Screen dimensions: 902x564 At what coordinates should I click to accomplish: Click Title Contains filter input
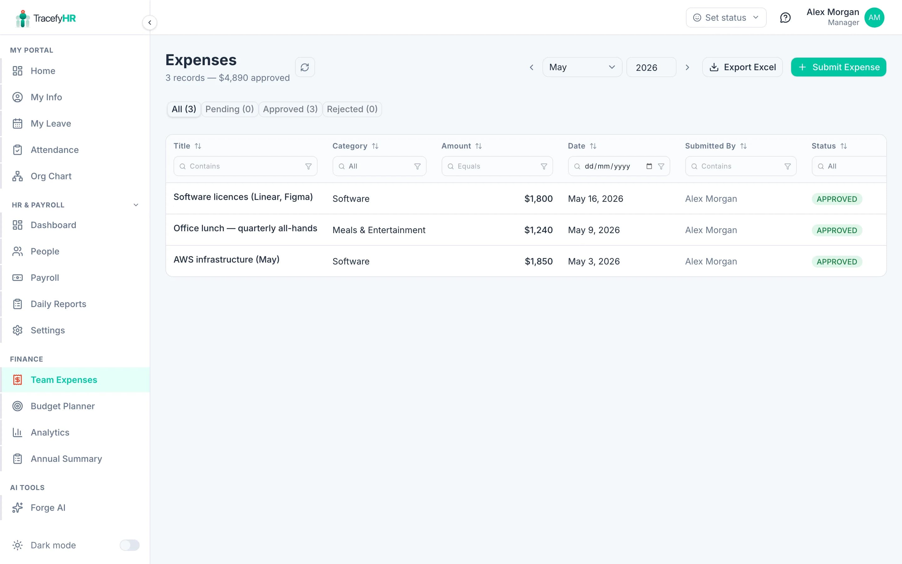(x=245, y=166)
